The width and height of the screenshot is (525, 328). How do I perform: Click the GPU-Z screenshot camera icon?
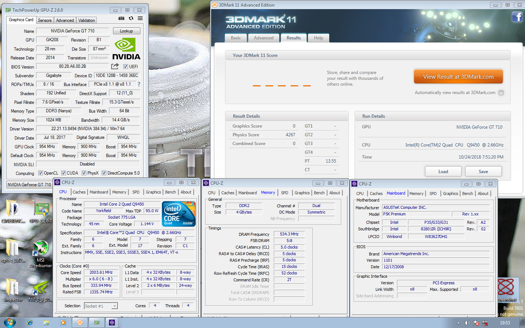tap(121, 18)
